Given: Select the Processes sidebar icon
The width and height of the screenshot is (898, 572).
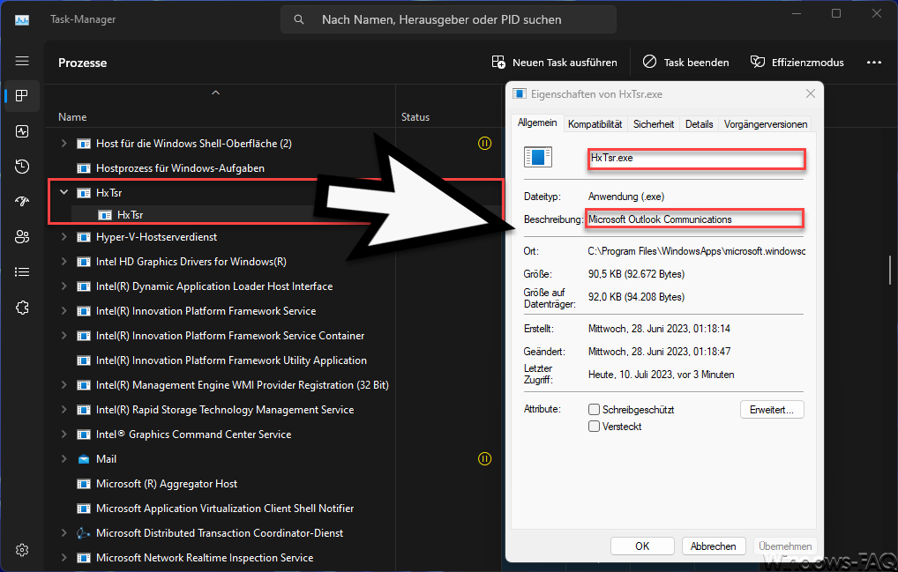Looking at the screenshot, I should 22,95.
